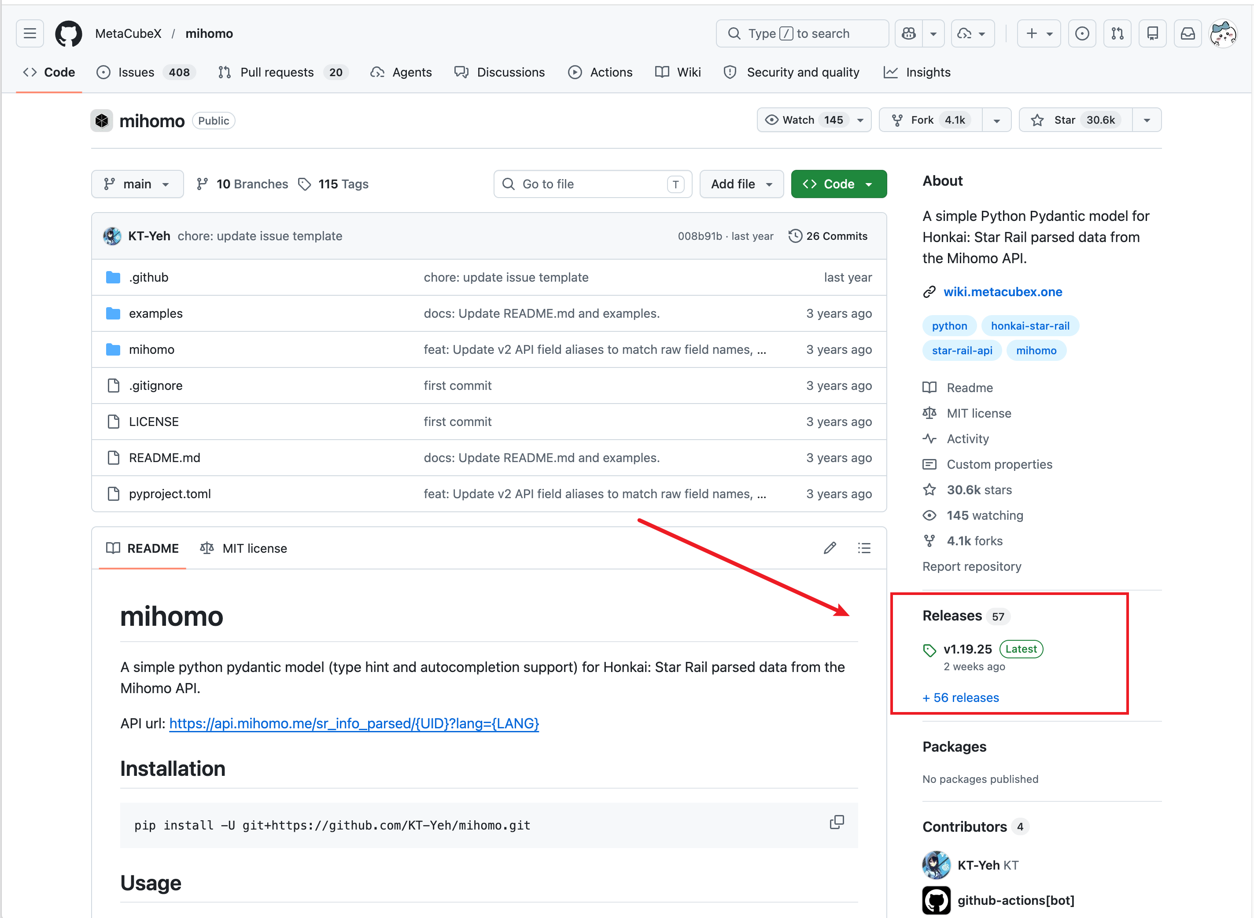Image resolution: width=1254 pixels, height=918 pixels.
Task: Open api.mihomo.me URL in README
Action: pos(354,723)
